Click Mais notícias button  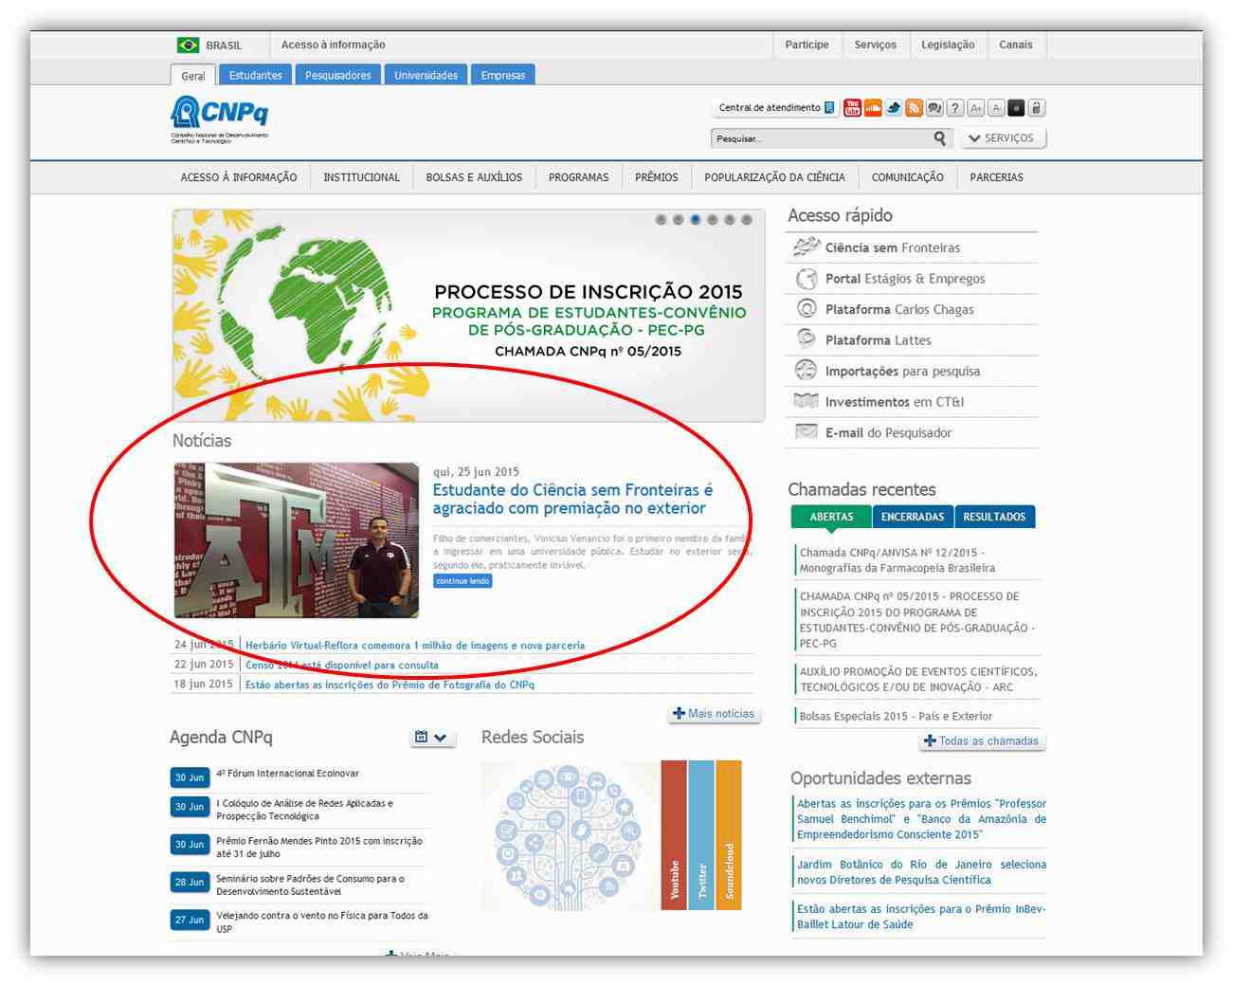[714, 714]
